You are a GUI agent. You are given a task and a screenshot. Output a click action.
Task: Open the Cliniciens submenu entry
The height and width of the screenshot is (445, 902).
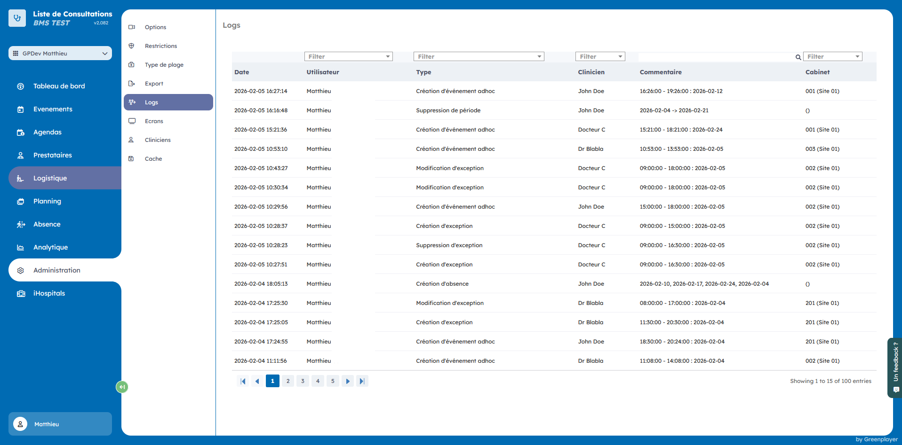click(158, 140)
